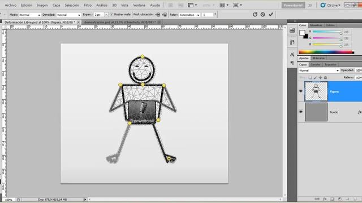Click the Fondo layer thumbnail
362x203 pixels.
coord(316,112)
